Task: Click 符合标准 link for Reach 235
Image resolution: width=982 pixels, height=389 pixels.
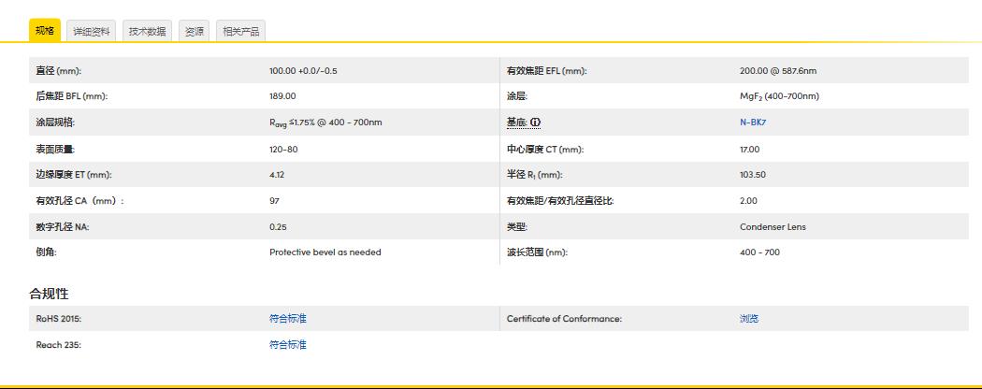Action: pyautogui.click(x=288, y=344)
